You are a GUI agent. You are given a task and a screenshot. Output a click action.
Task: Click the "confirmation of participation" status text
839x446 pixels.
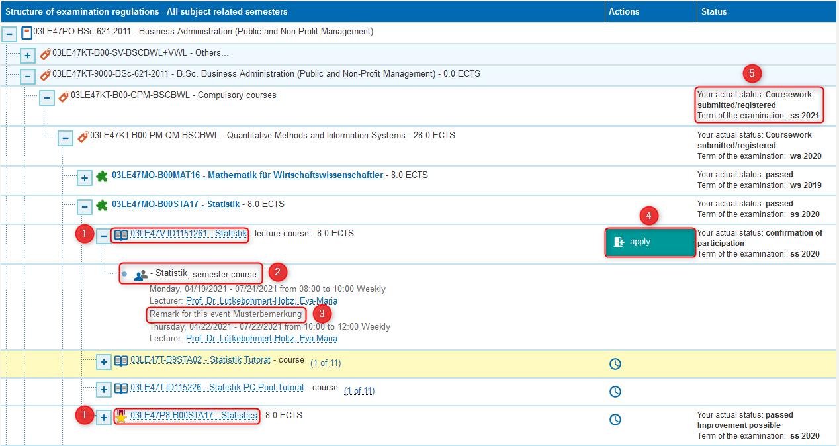[x=760, y=238]
